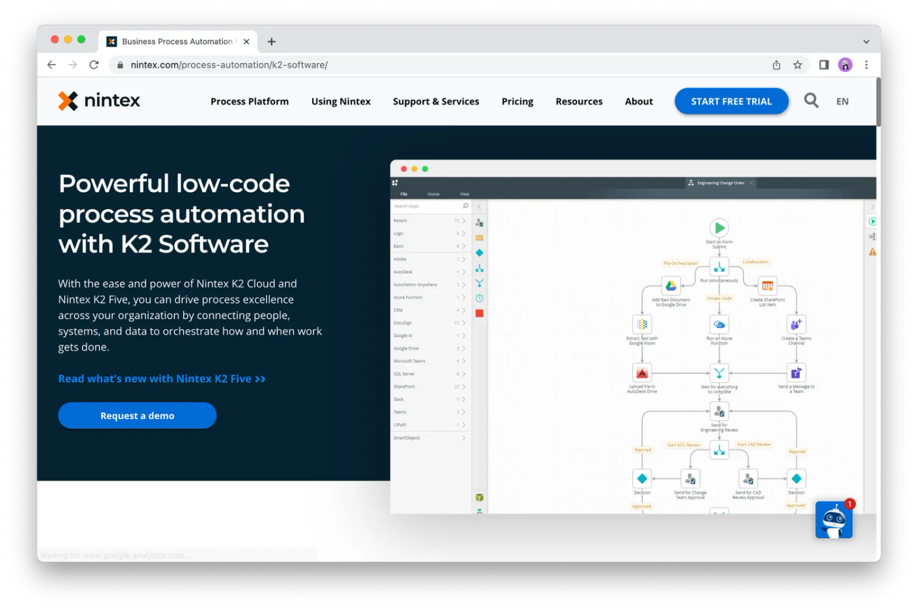Bookmark this page with star icon
The width and height of the screenshot is (918, 611).
pyautogui.click(x=797, y=65)
